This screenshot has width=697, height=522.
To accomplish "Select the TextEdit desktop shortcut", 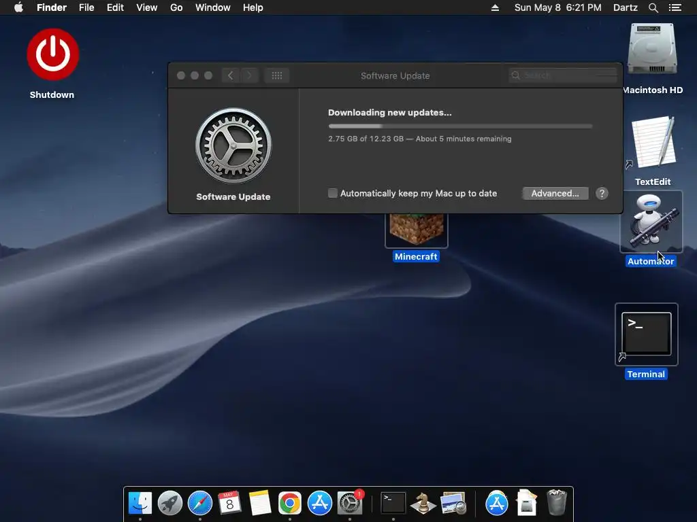I will 653,142.
